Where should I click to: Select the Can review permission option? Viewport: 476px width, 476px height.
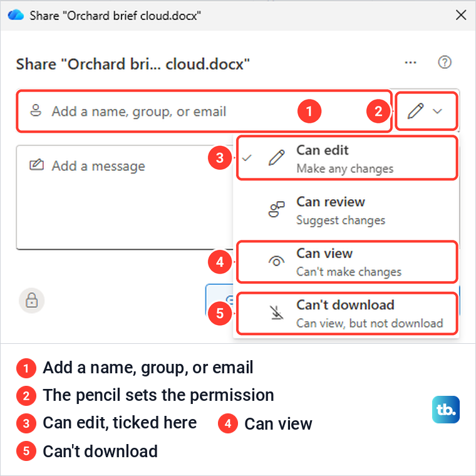[347, 210]
